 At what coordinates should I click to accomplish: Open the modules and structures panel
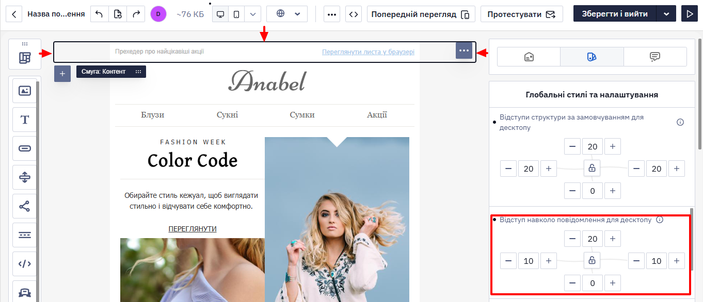(25, 58)
